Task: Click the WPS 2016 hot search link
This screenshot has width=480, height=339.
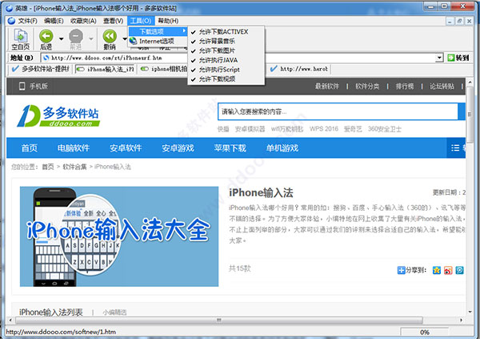Action: [x=323, y=129]
